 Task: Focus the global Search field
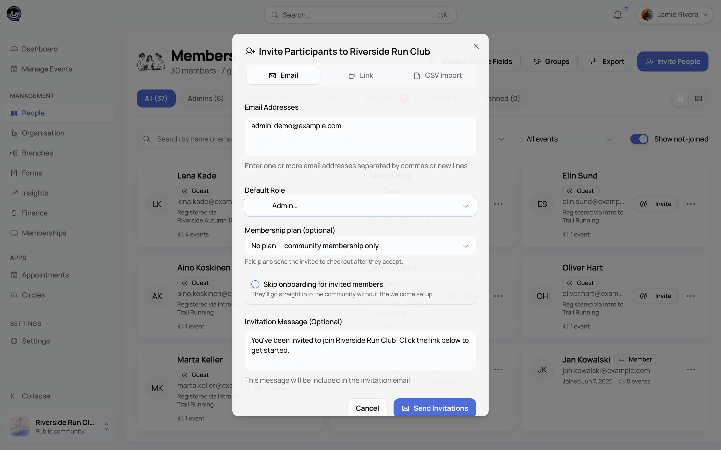[x=360, y=15]
